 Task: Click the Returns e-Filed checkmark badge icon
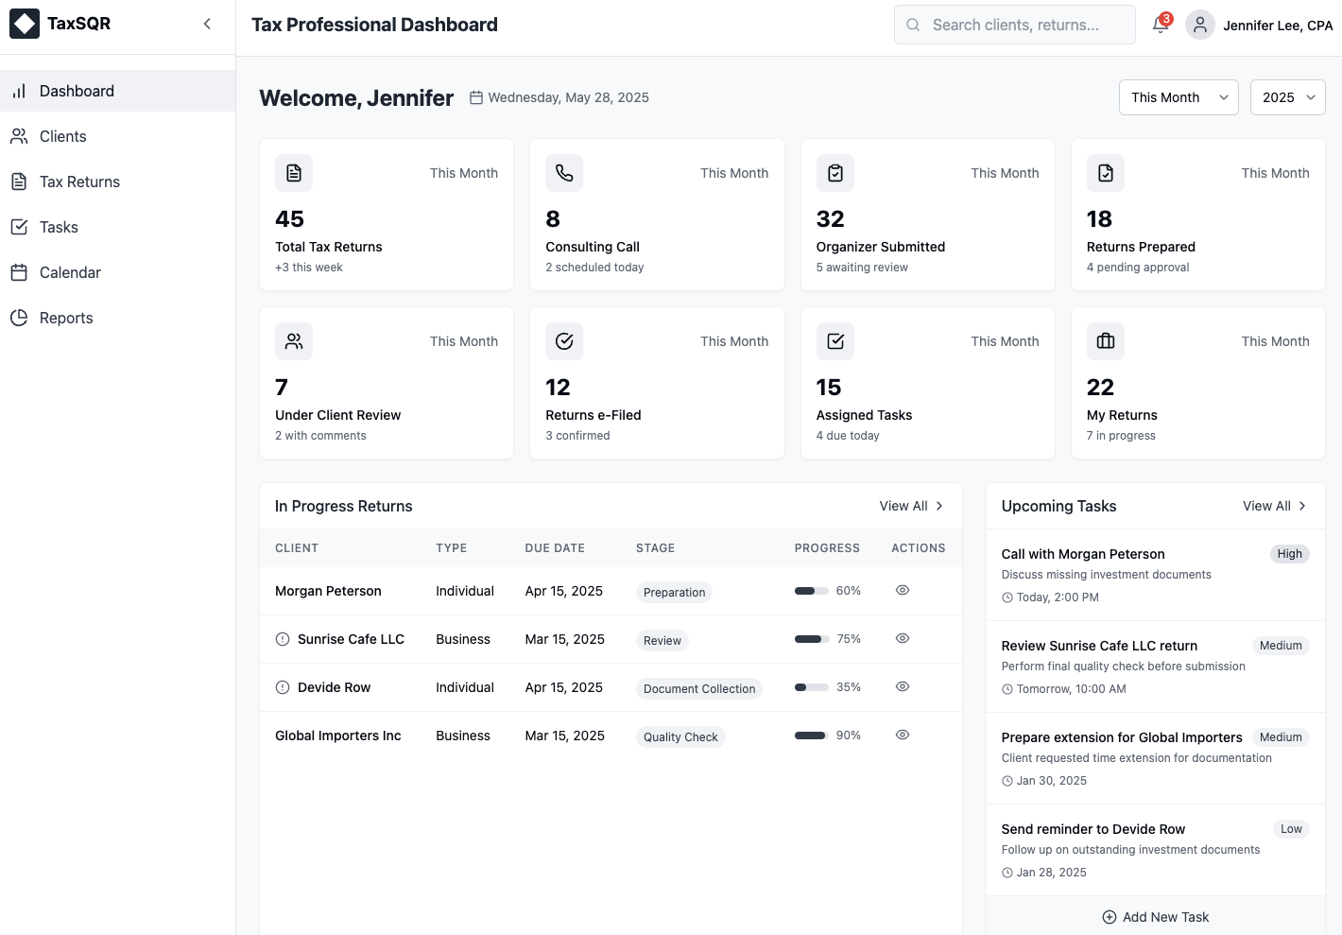[x=564, y=341]
